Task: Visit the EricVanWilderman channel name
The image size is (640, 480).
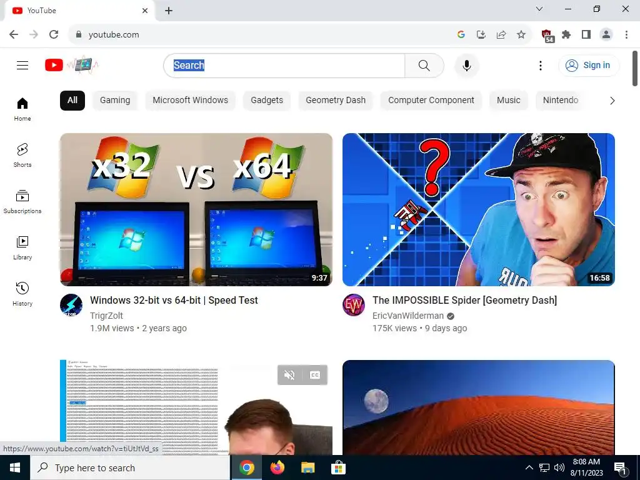Action: coord(407,316)
